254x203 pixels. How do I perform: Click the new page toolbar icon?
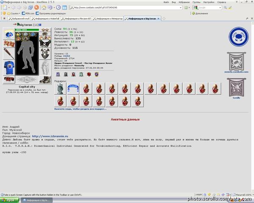tap(5, 8)
